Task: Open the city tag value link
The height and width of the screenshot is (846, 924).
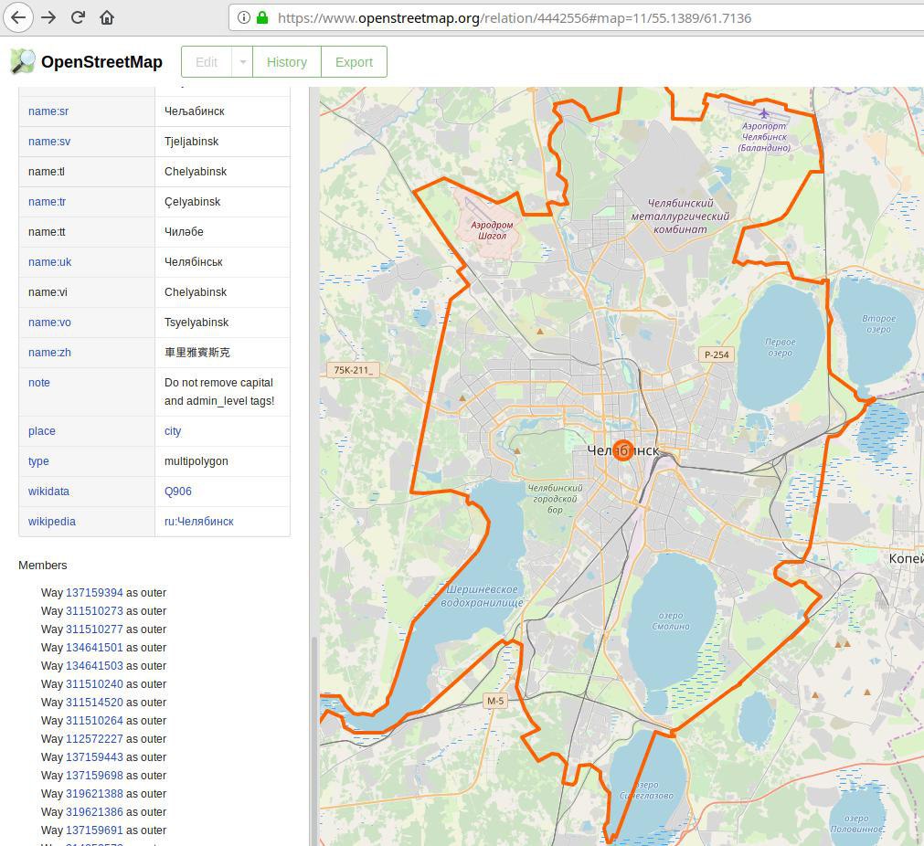Action: pos(173,431)
